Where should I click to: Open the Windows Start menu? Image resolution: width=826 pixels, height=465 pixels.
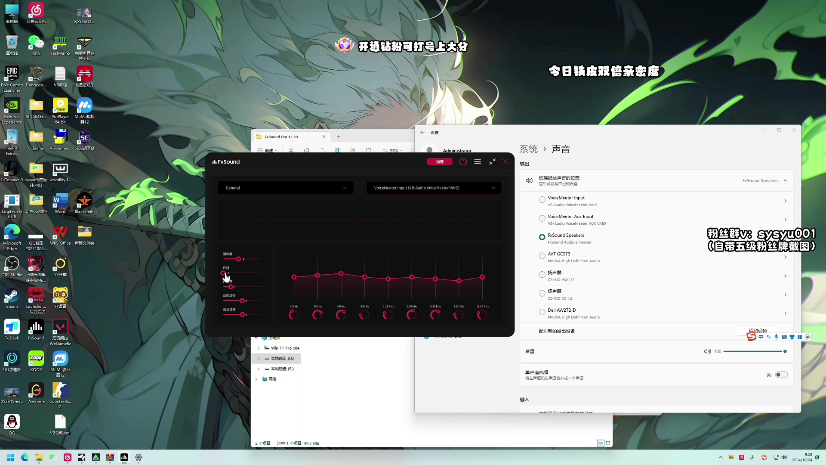(10, 457)
